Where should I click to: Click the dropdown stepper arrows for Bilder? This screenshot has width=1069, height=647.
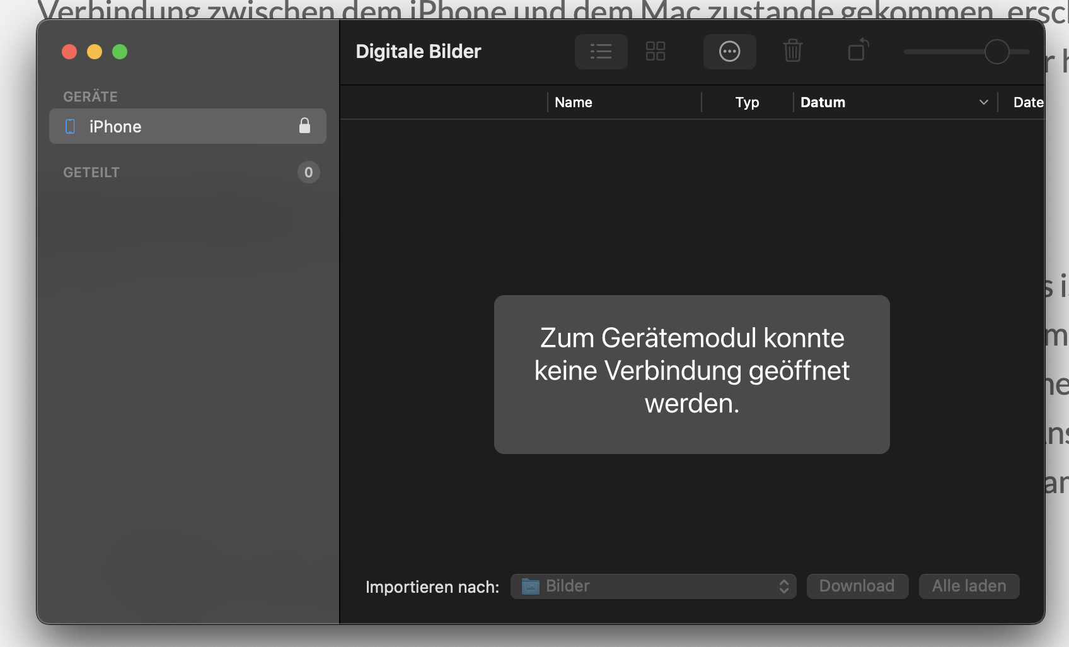click(783, 586)
